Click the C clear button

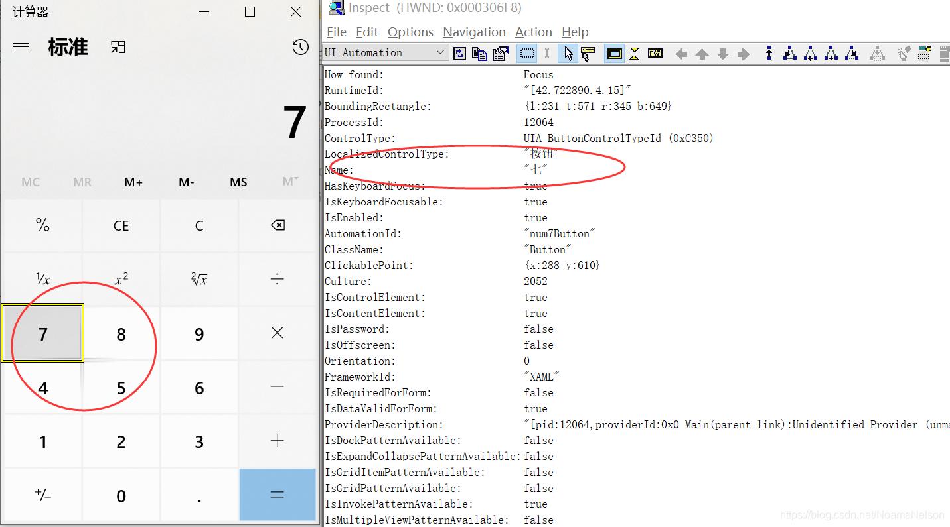point(199,225)
